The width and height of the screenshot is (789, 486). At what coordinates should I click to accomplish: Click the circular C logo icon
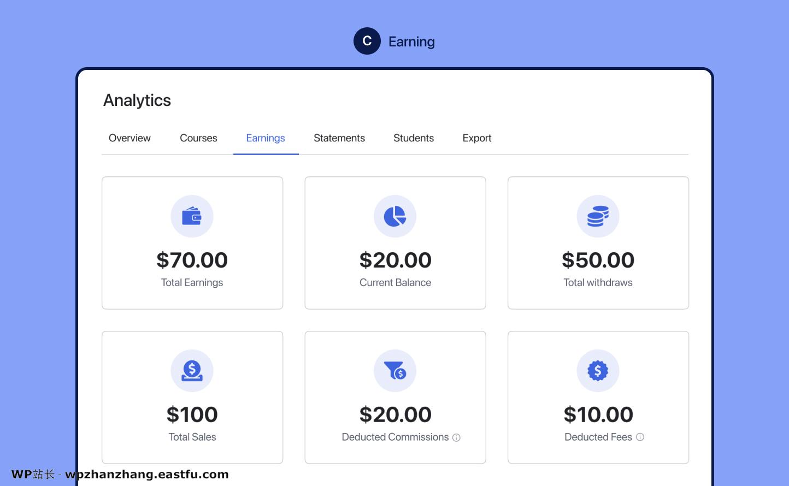pyautogui.click(x=367, y=41)
